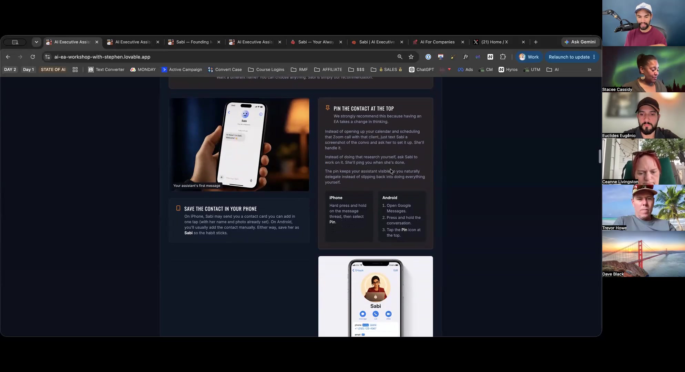Click the 'SAVE THE CONTACT IN YOUR PHONE' heading
The image size is (685, 372).
pyautogui.click(x=221, y=209)
